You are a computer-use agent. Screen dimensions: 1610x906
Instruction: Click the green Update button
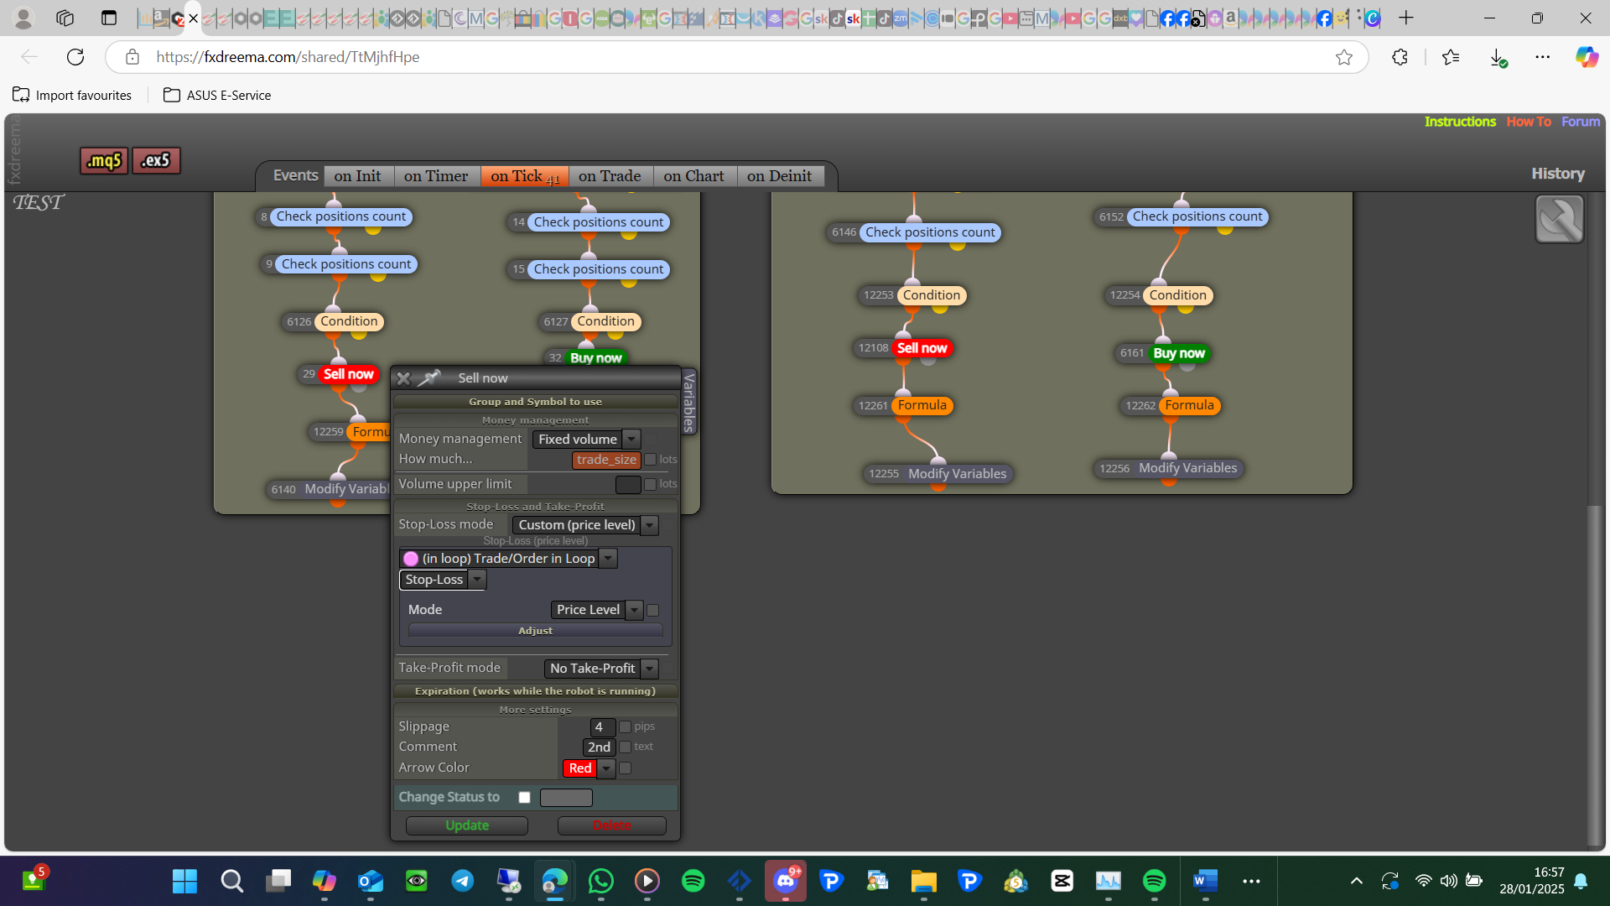(x=467, y=825)
